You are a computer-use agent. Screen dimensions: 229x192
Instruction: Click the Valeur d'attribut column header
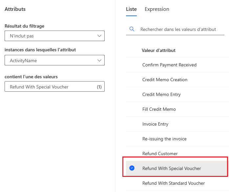click(x=158, y=50)
